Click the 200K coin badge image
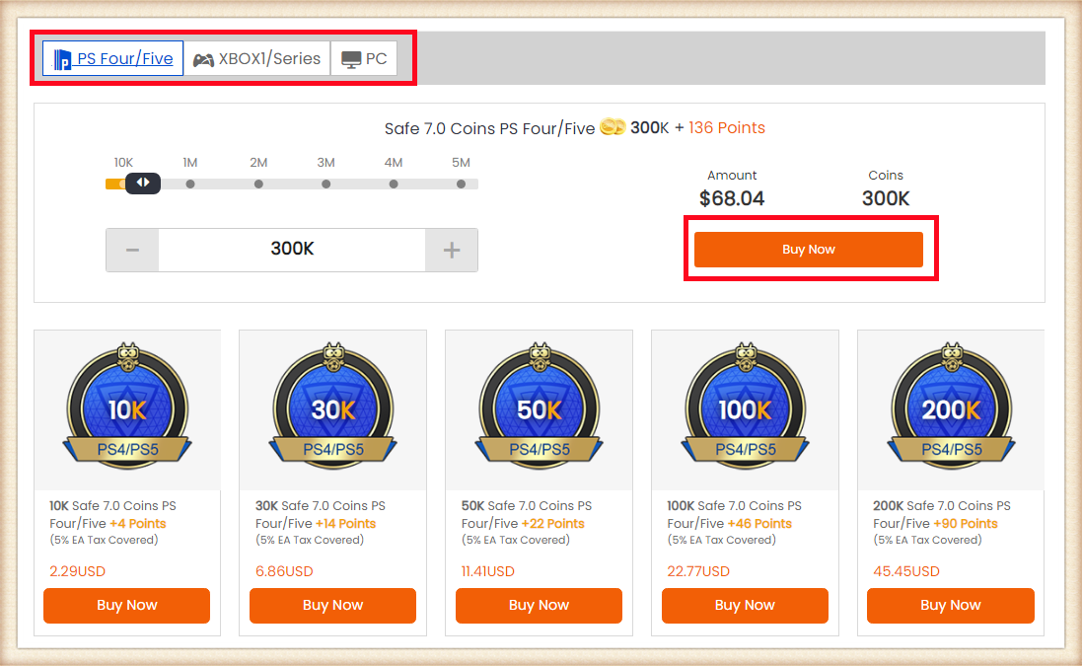The image size is (1082, 666). tap(951, 405)
